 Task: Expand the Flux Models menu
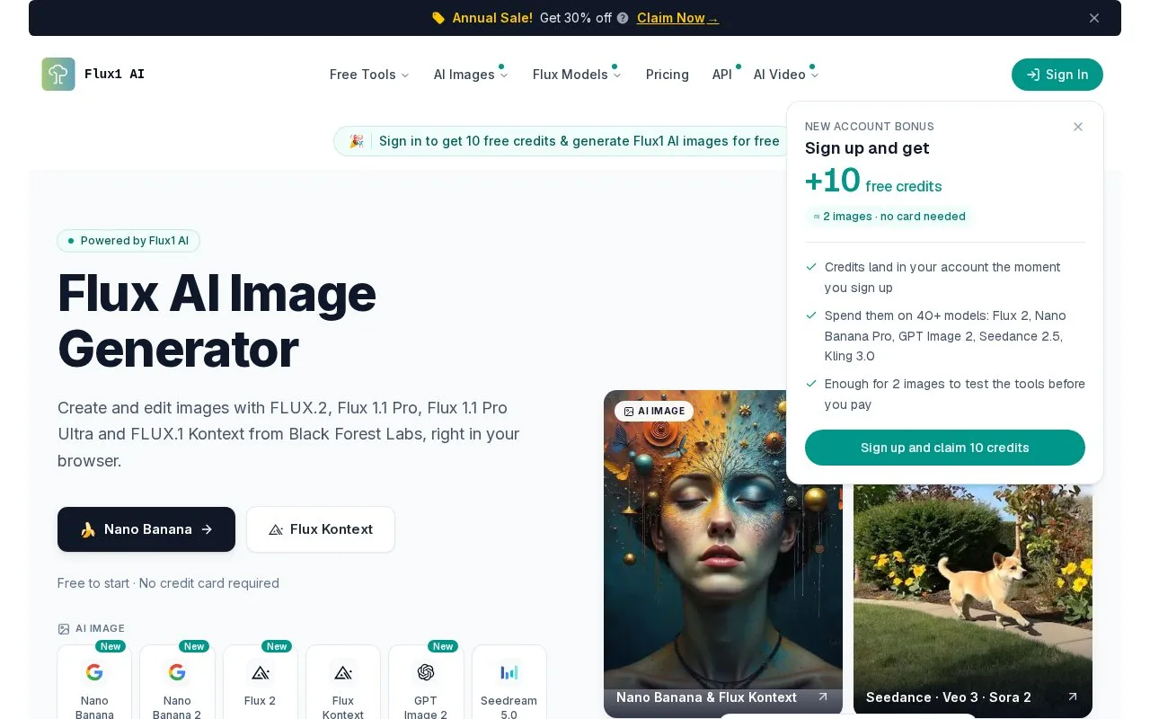click(577, 75)
